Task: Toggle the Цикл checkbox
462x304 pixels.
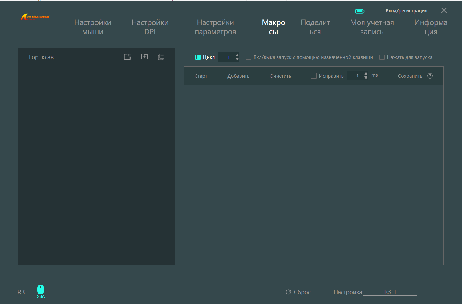Action: [198, 57]
